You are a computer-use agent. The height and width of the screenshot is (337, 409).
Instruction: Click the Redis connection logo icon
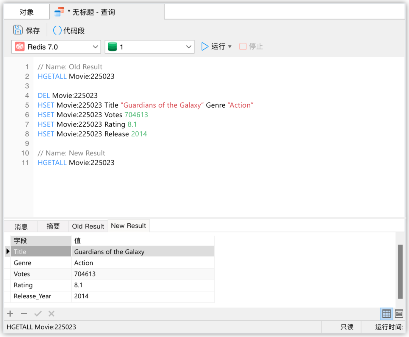click(20, 47)
